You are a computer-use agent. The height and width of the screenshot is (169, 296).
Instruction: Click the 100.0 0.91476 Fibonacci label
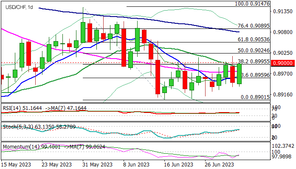252,3
